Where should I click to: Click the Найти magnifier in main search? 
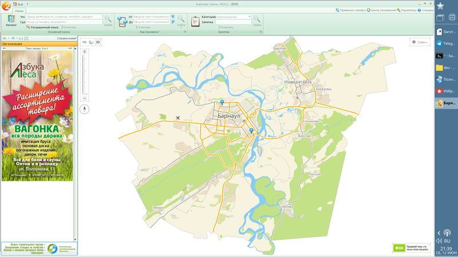108,20
